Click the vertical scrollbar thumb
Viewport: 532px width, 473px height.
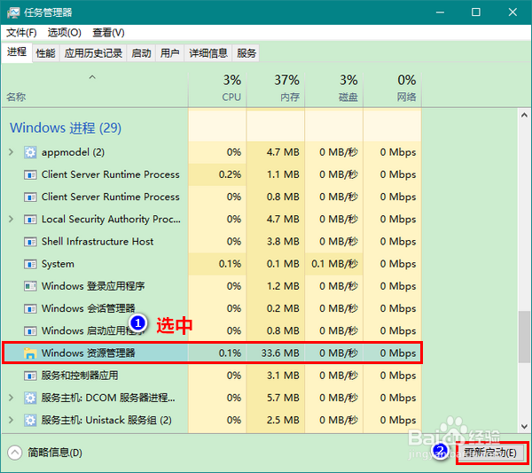[x=524, y=337]
